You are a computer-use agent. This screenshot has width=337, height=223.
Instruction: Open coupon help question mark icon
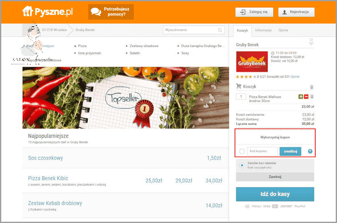(310, 151)
